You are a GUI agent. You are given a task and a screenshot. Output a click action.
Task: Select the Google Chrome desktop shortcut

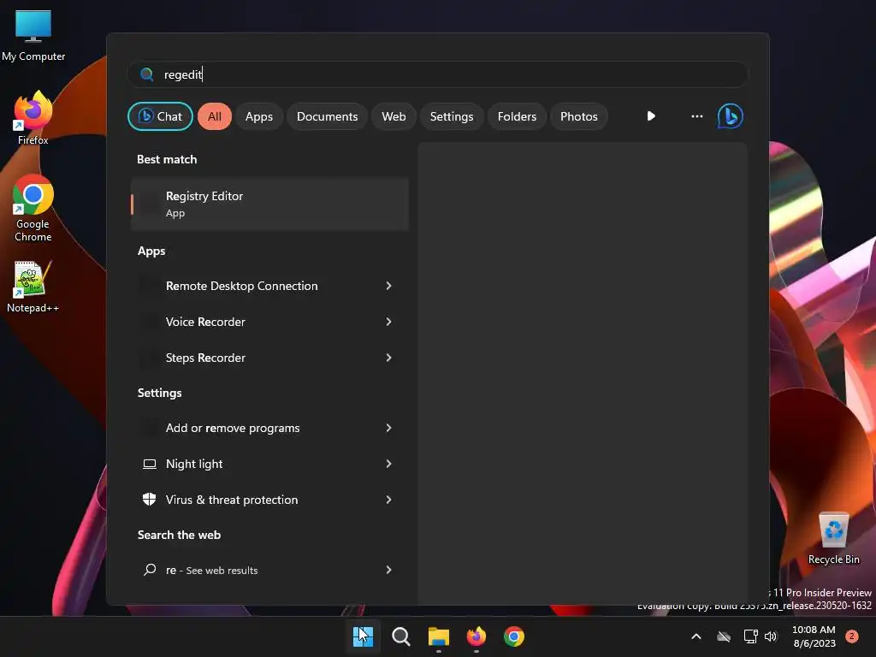(33, 209)
